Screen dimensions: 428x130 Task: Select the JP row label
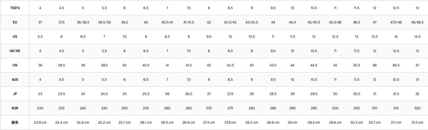click(15, 94)
